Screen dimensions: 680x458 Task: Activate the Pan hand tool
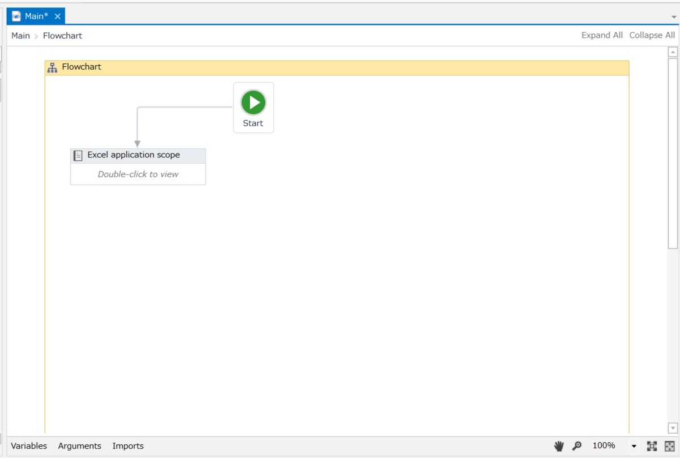tap(559, 446)
